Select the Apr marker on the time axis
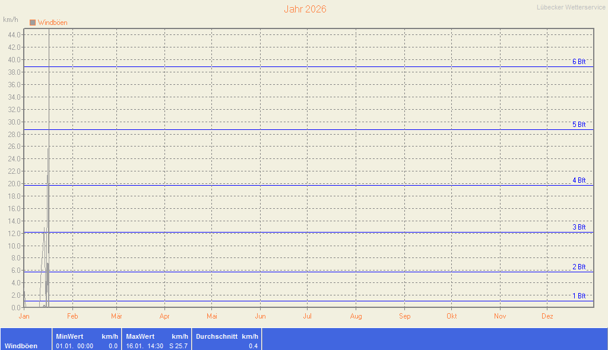The image size is (608, 350). coord(164,317)
